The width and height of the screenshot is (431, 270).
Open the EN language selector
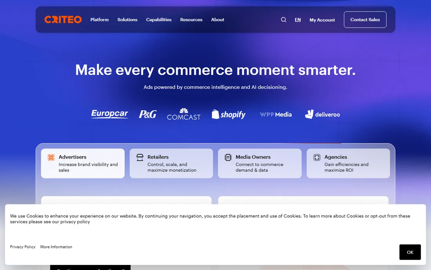click(x=298, y=20)
